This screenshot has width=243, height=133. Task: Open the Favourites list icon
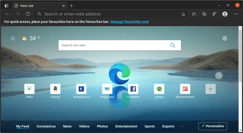pyautogui.click(x=194, y=14)
